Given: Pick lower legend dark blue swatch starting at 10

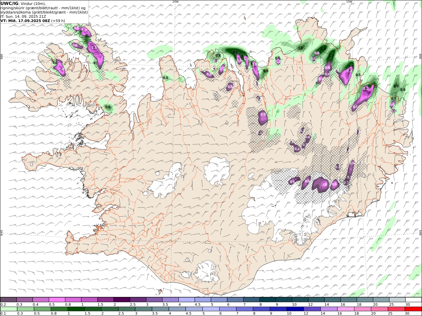Looking at the screenshot, I should point(295,309).
